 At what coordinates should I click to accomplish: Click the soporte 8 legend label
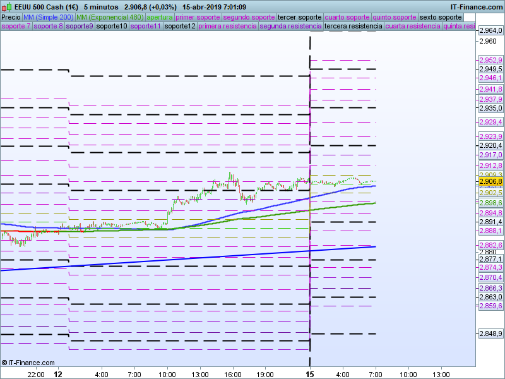click(x=48, y=26)
